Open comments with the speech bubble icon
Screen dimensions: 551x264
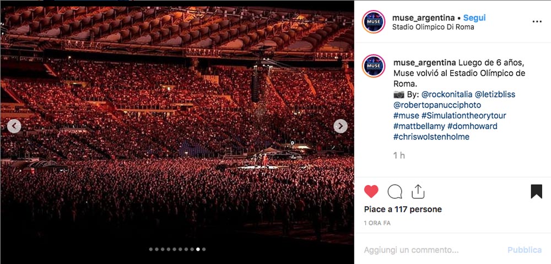(x=395, y=192)
